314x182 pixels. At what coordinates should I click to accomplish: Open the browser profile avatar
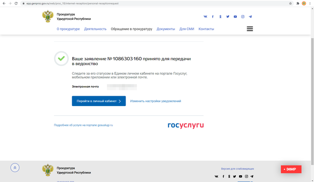304,4
